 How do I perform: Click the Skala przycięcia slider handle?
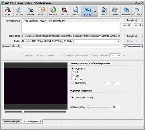[88, 107]
